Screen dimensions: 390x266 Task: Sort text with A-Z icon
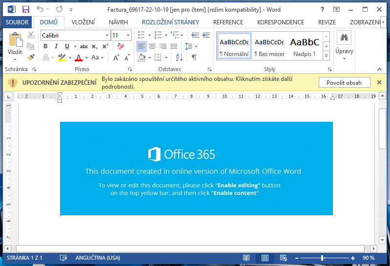[x=179, y=57]
